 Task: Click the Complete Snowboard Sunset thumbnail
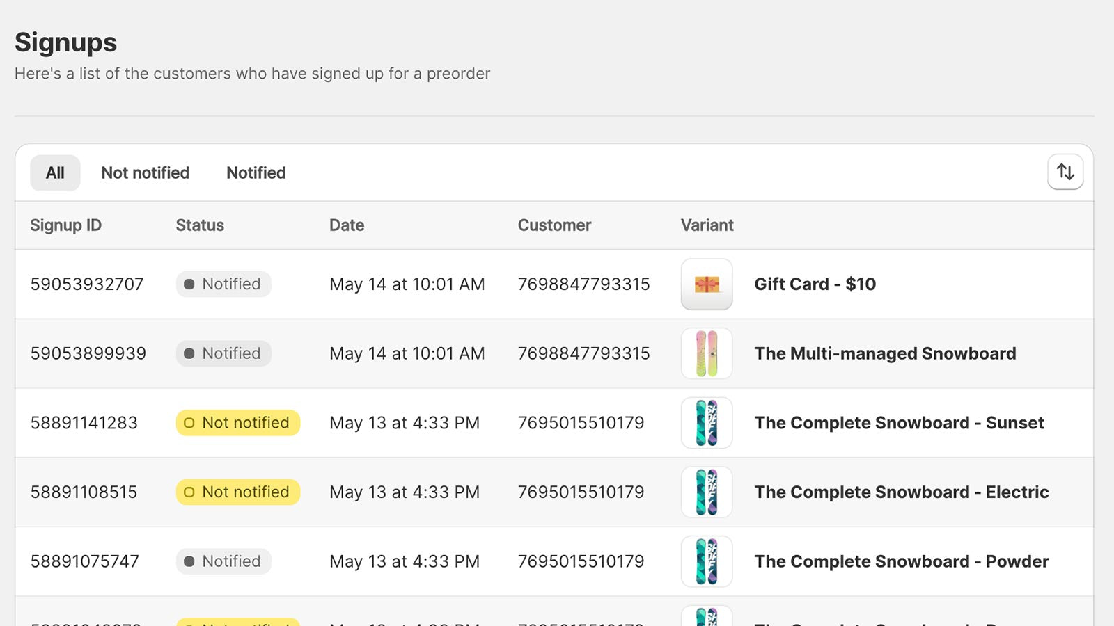[x=707, y=423]
